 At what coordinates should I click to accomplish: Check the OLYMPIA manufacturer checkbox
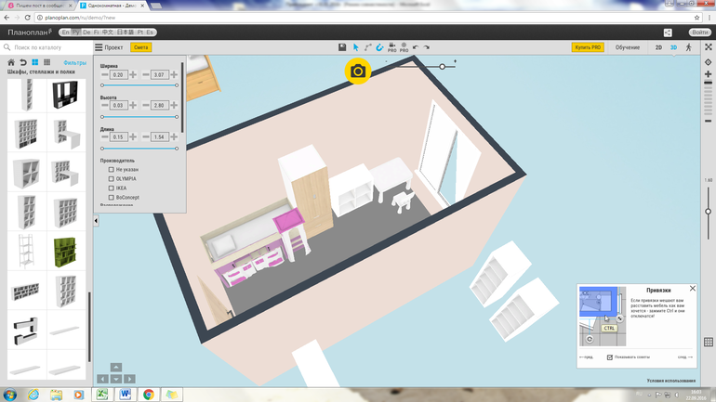pos(112,179)
